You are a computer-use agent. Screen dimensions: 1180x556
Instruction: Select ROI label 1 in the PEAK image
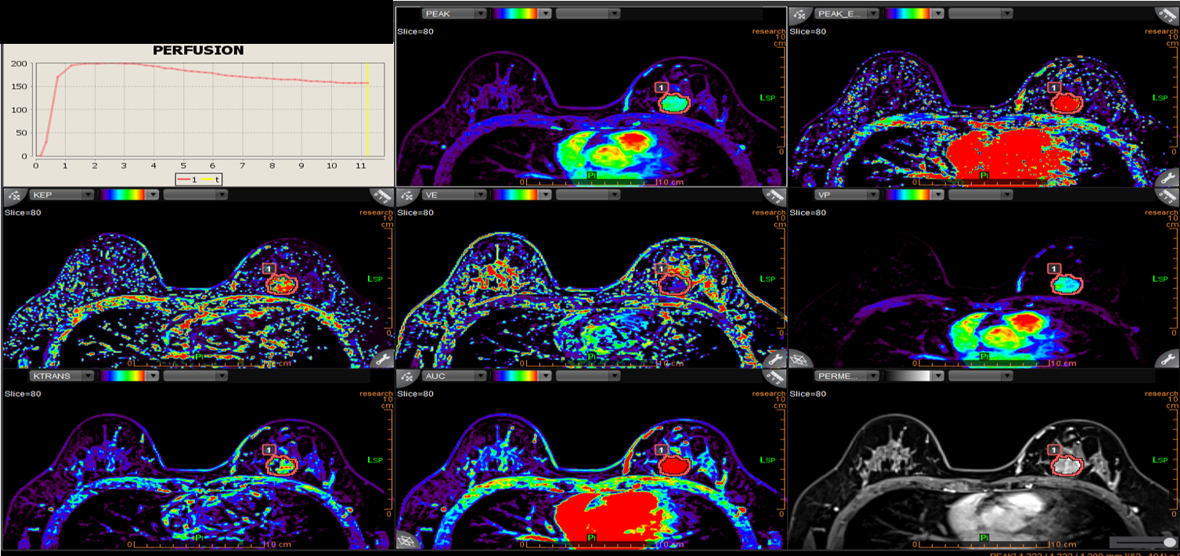(662, 88)
